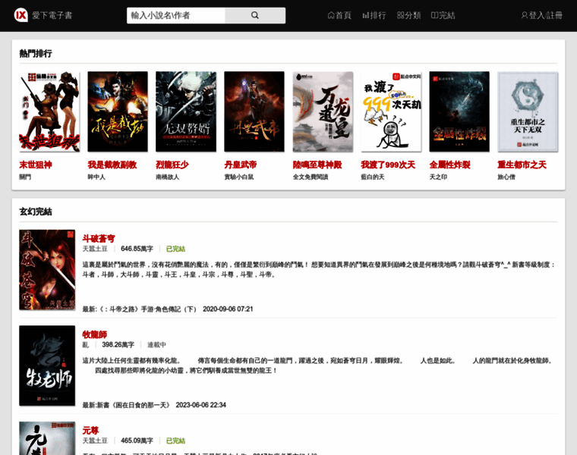Open latest chapter 困在日食的那一天
Viewport: 577px width, 455px height.
pyautogui.click(x=133, y=405)
